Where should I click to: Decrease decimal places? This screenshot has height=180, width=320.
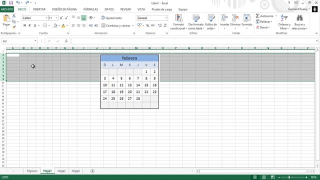[x=165, y=25]
